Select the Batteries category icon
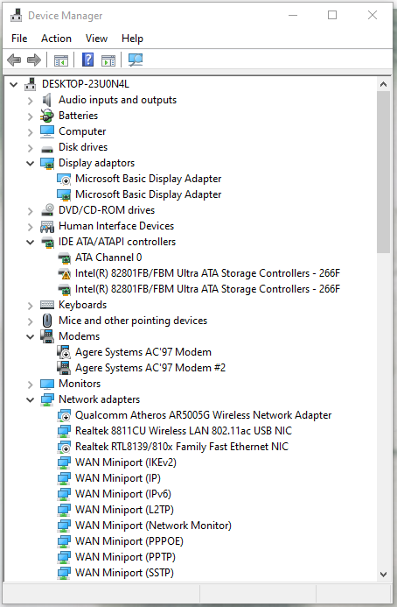The image size is (397, 607). (x=47, y=116)
